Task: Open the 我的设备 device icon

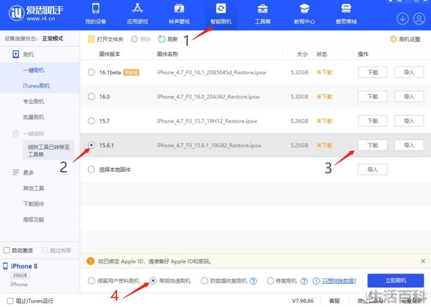Action: (96, 8)
